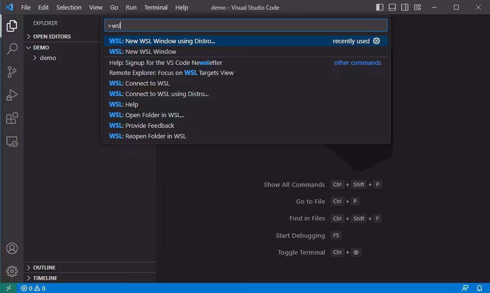Open the Manage gear in activity bar

point(12,271)
